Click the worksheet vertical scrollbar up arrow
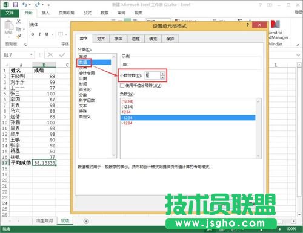The width and height of the screenshot is (303, 233). (x=299, y=65)
